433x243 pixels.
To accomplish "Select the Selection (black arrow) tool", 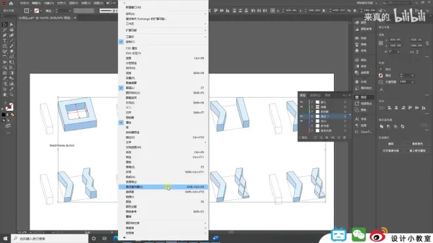I will (x=5, y=24).
